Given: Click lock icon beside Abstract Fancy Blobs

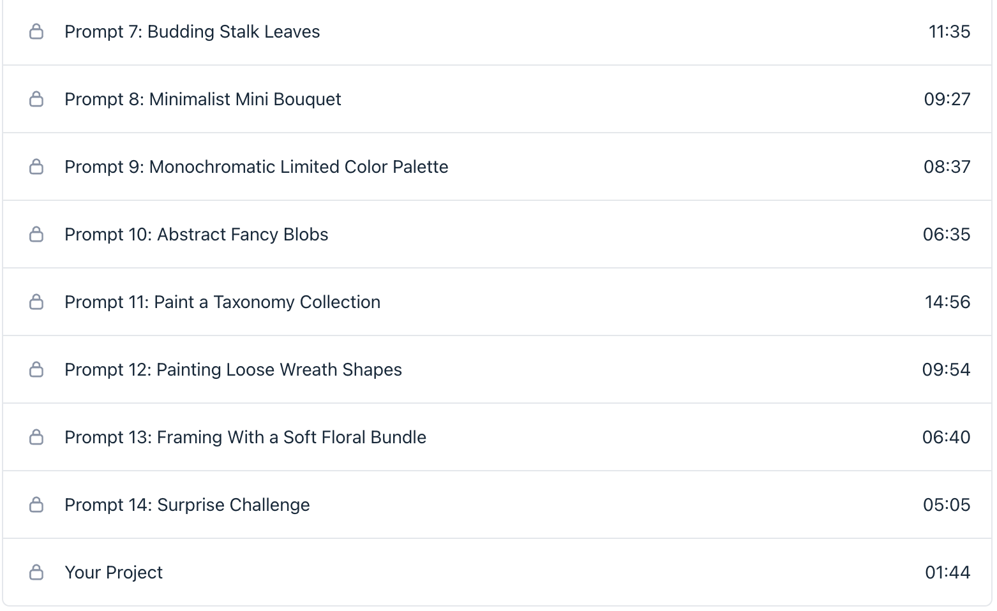Looking at the screenshot, I should click(x=36, y=234).
